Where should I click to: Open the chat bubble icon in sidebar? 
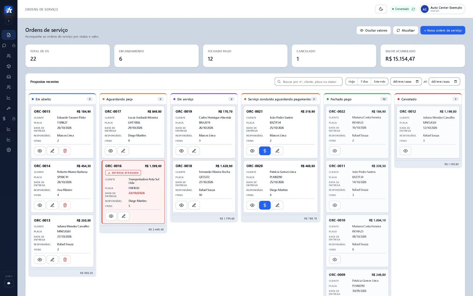pyautogui.click(x=4, y=45)
